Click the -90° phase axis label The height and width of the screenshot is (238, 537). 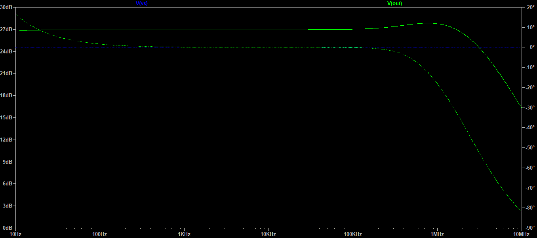pyautogui.click(x=530, y=228)
